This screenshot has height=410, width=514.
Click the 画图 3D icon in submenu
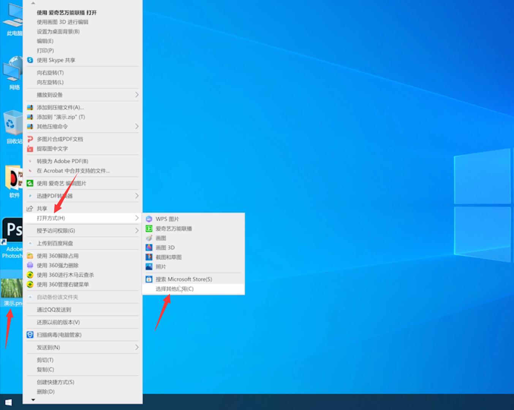149,248
